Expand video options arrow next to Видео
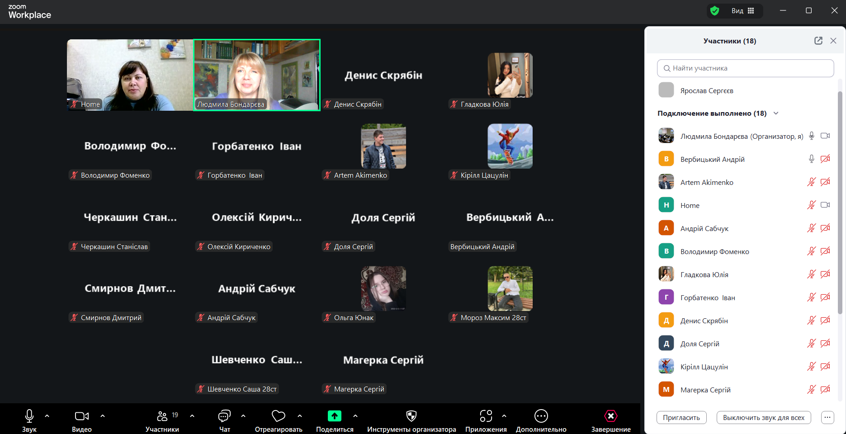 [103, 416]
